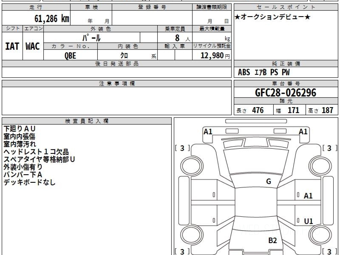This screenshot has height=255, width=340.
Task: Select the 登録番号 header
Action: tap(152, 7)
